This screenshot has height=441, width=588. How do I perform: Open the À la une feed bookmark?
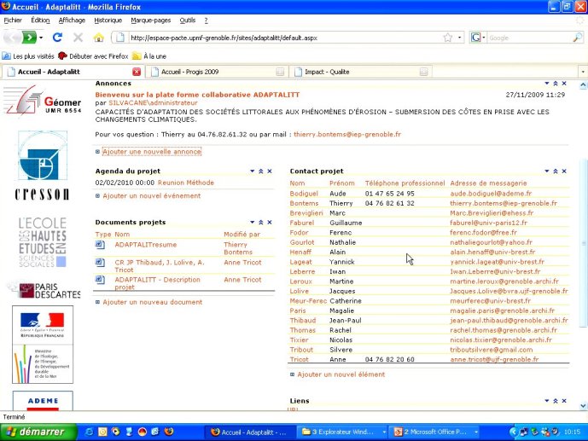(149, 56)
